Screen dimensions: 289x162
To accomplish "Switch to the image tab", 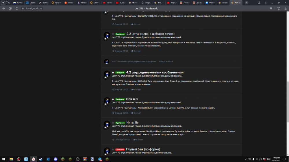I will click(146, 3).
